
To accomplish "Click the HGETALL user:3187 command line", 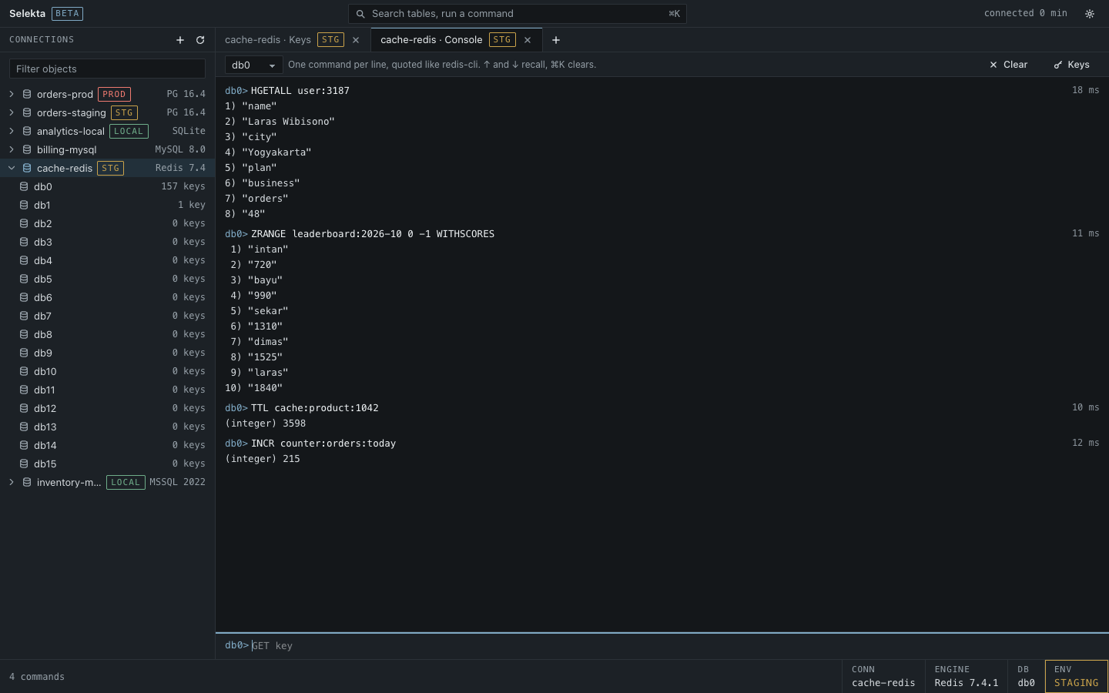I will pos(300,91).
